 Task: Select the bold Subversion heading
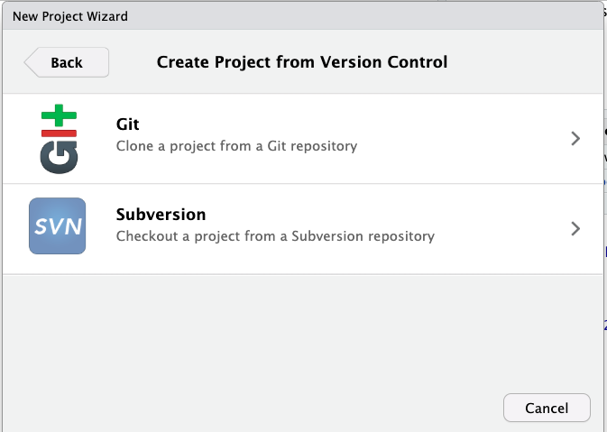(161, 215)
